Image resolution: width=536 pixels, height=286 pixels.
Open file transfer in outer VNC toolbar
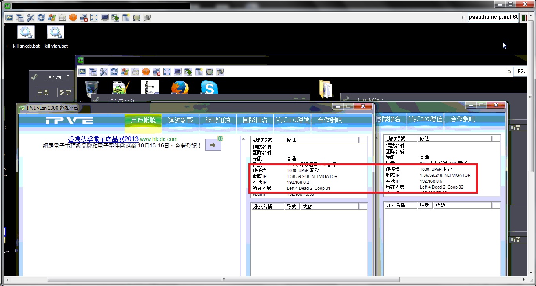pos(115,18)
